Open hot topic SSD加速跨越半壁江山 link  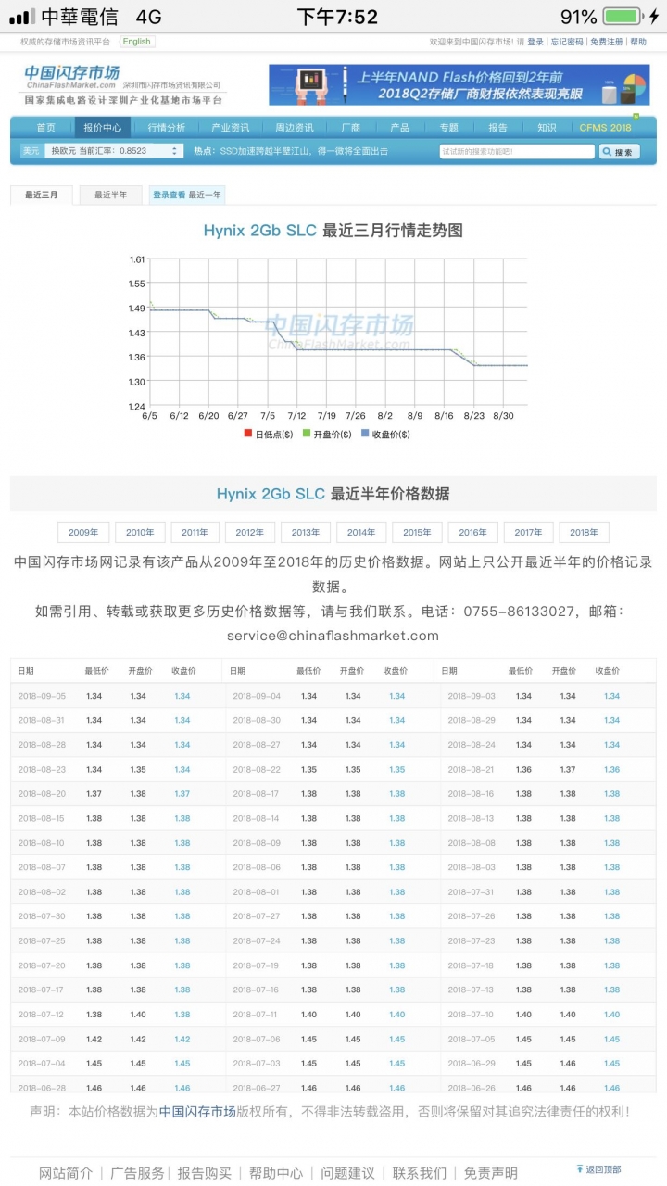tap(304, 151)
